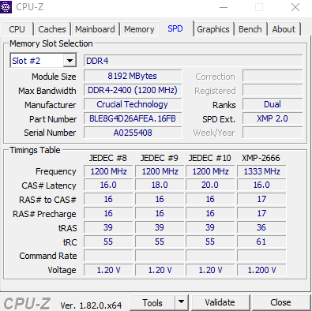Select the Slot #2 combo box

(x=43, y=61)
